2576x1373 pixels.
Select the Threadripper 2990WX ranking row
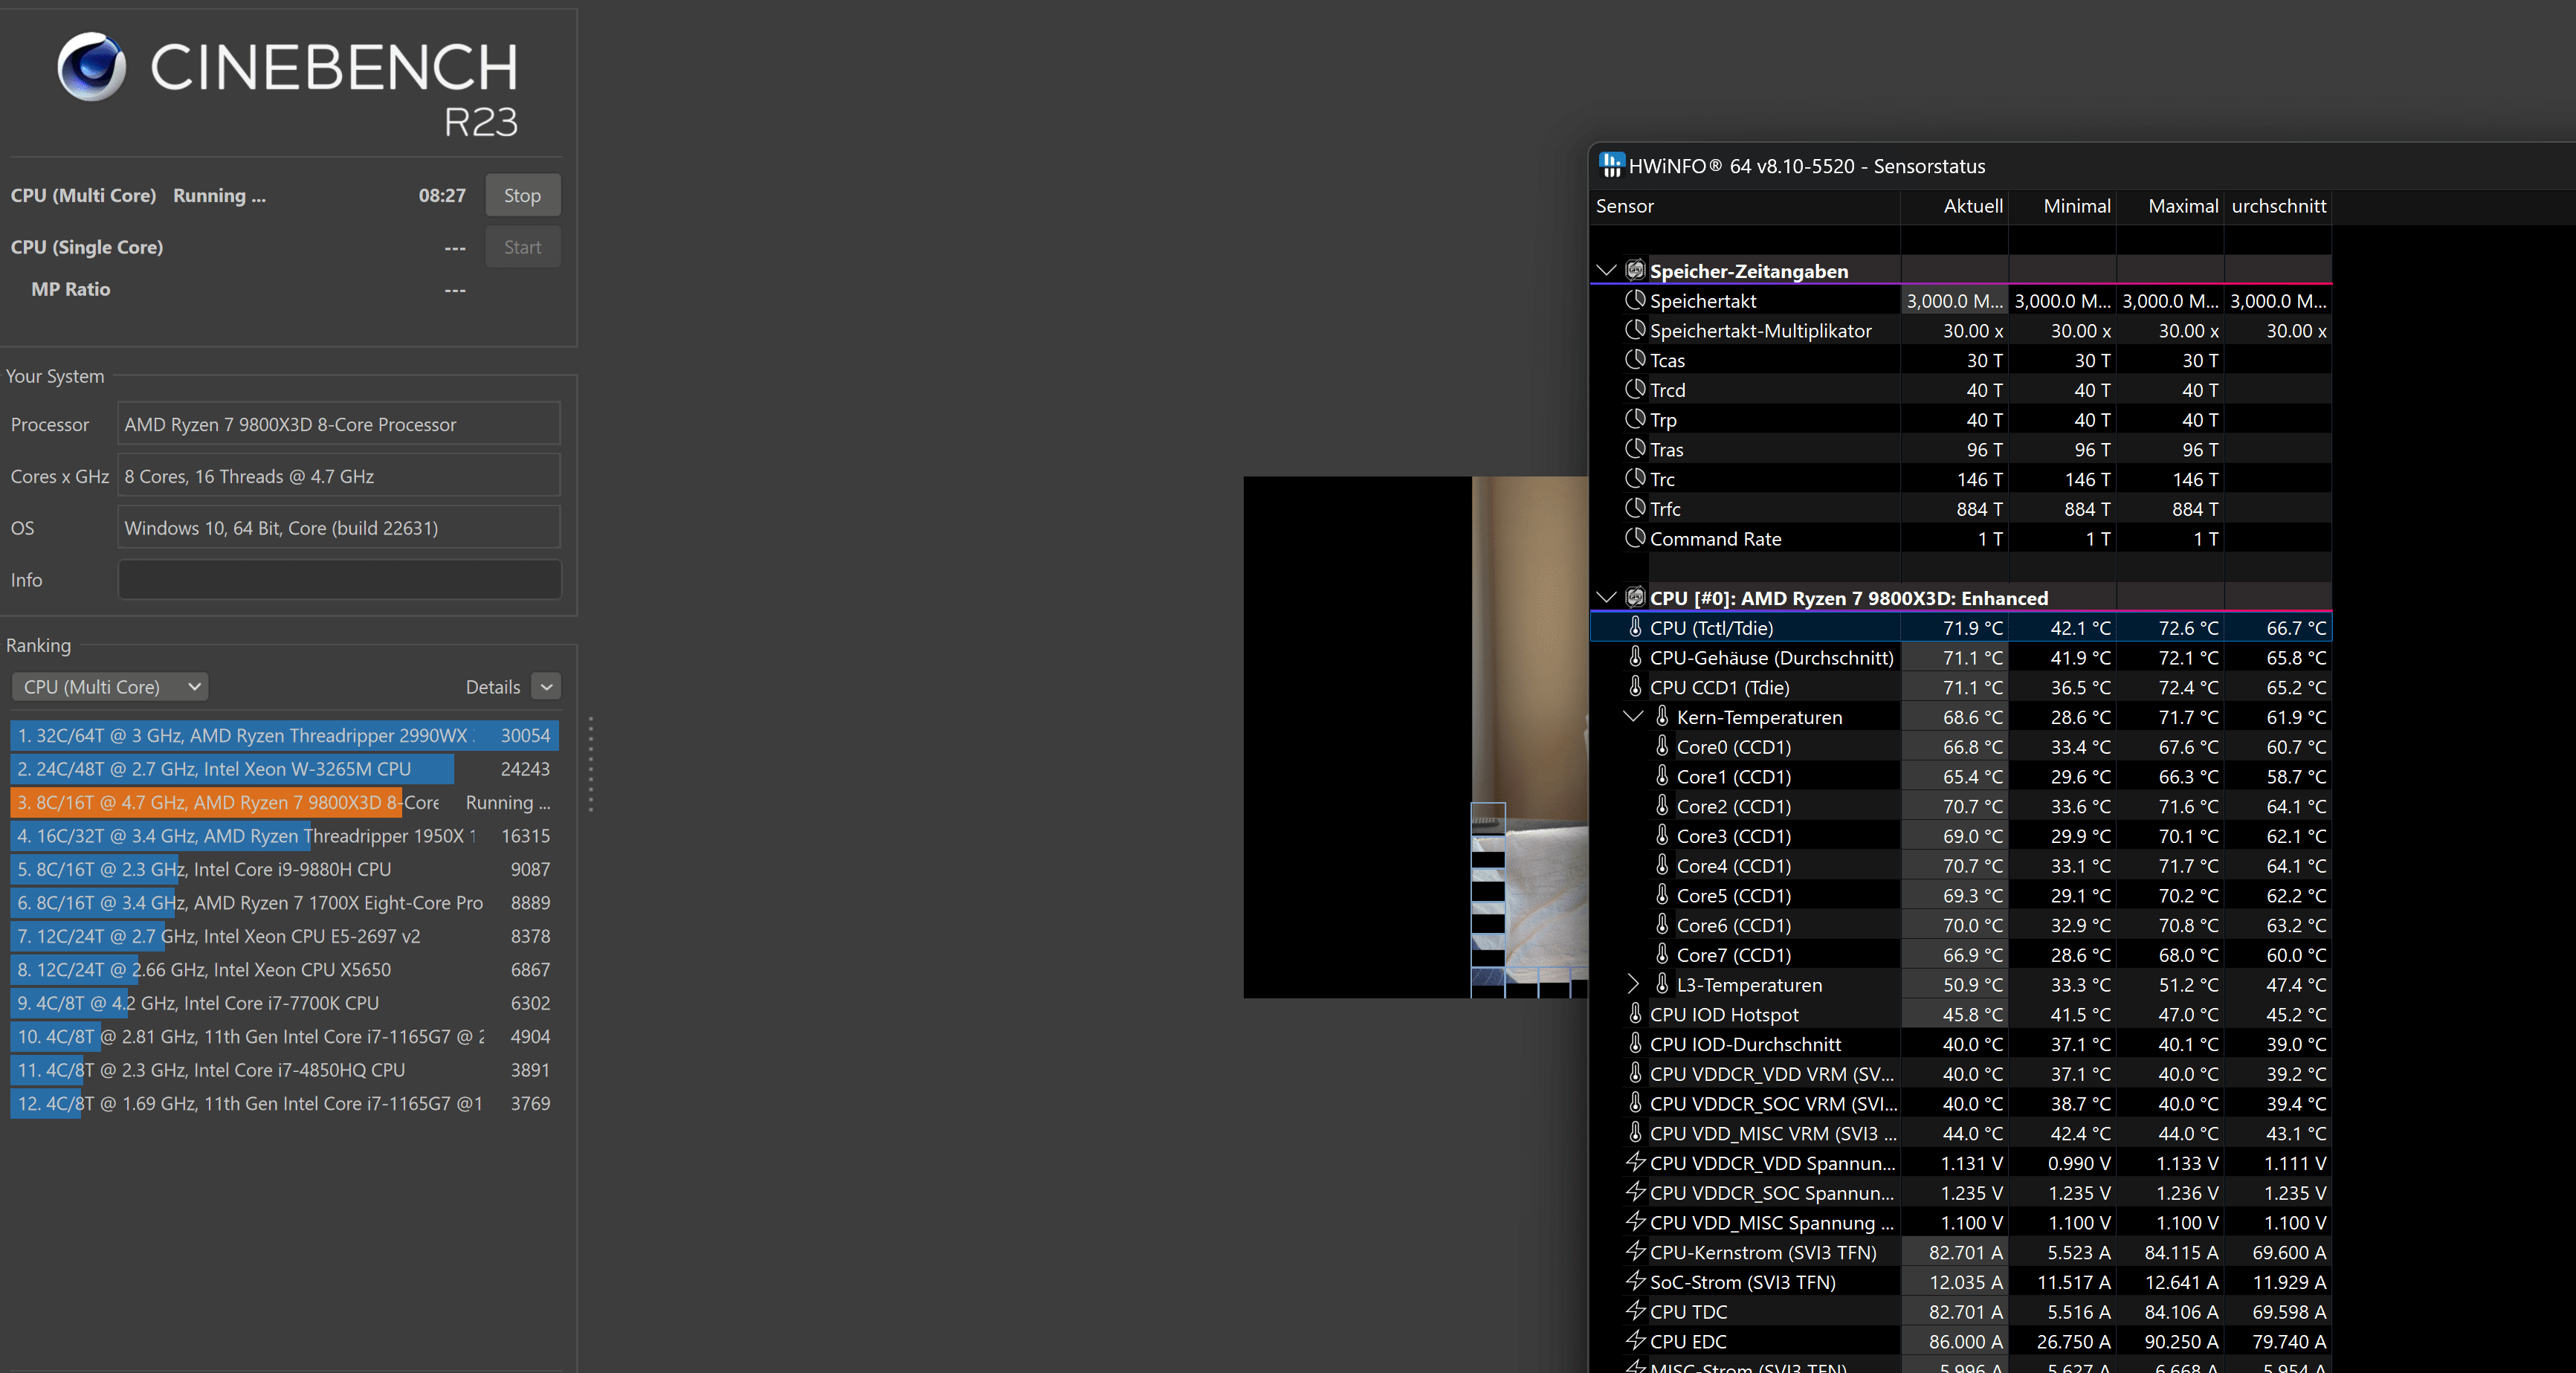284,735
